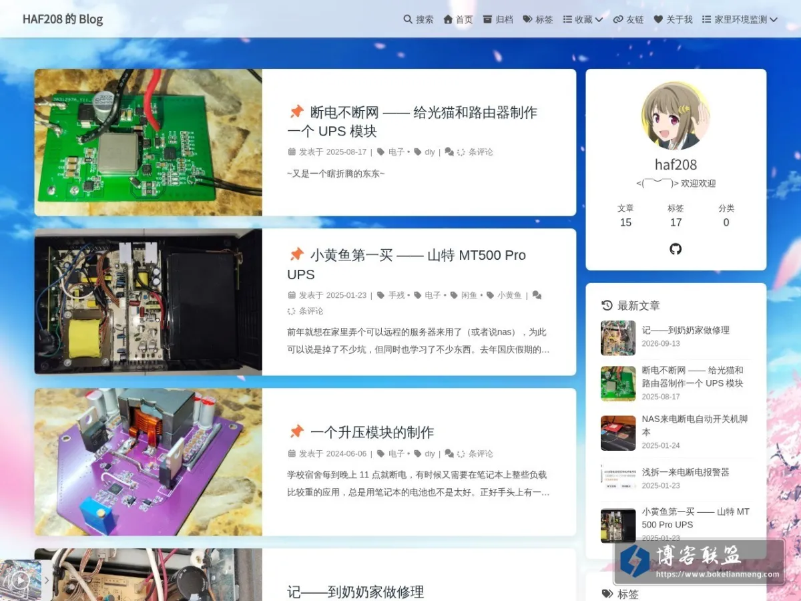The width and height of the screenshot is (801, 601).
Task: Click the haf208 avatar image
Action: 676,116
